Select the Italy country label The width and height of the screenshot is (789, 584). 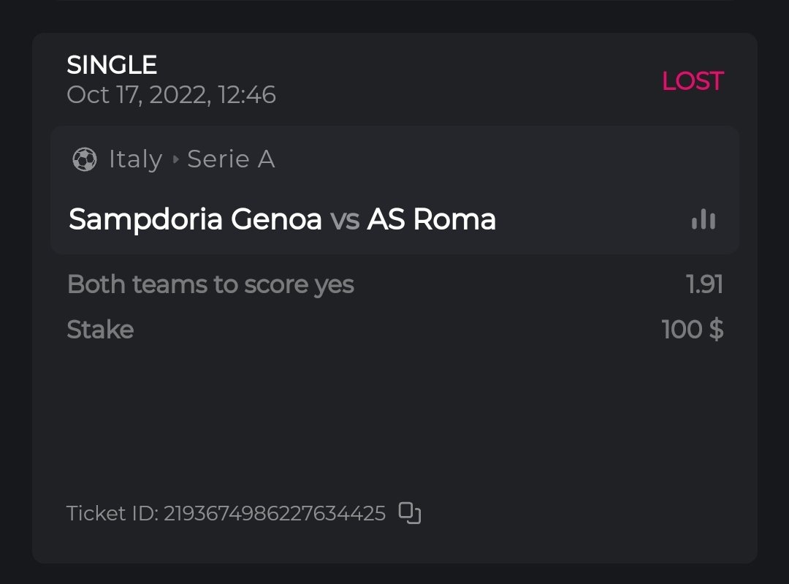[x=135, y=159]
